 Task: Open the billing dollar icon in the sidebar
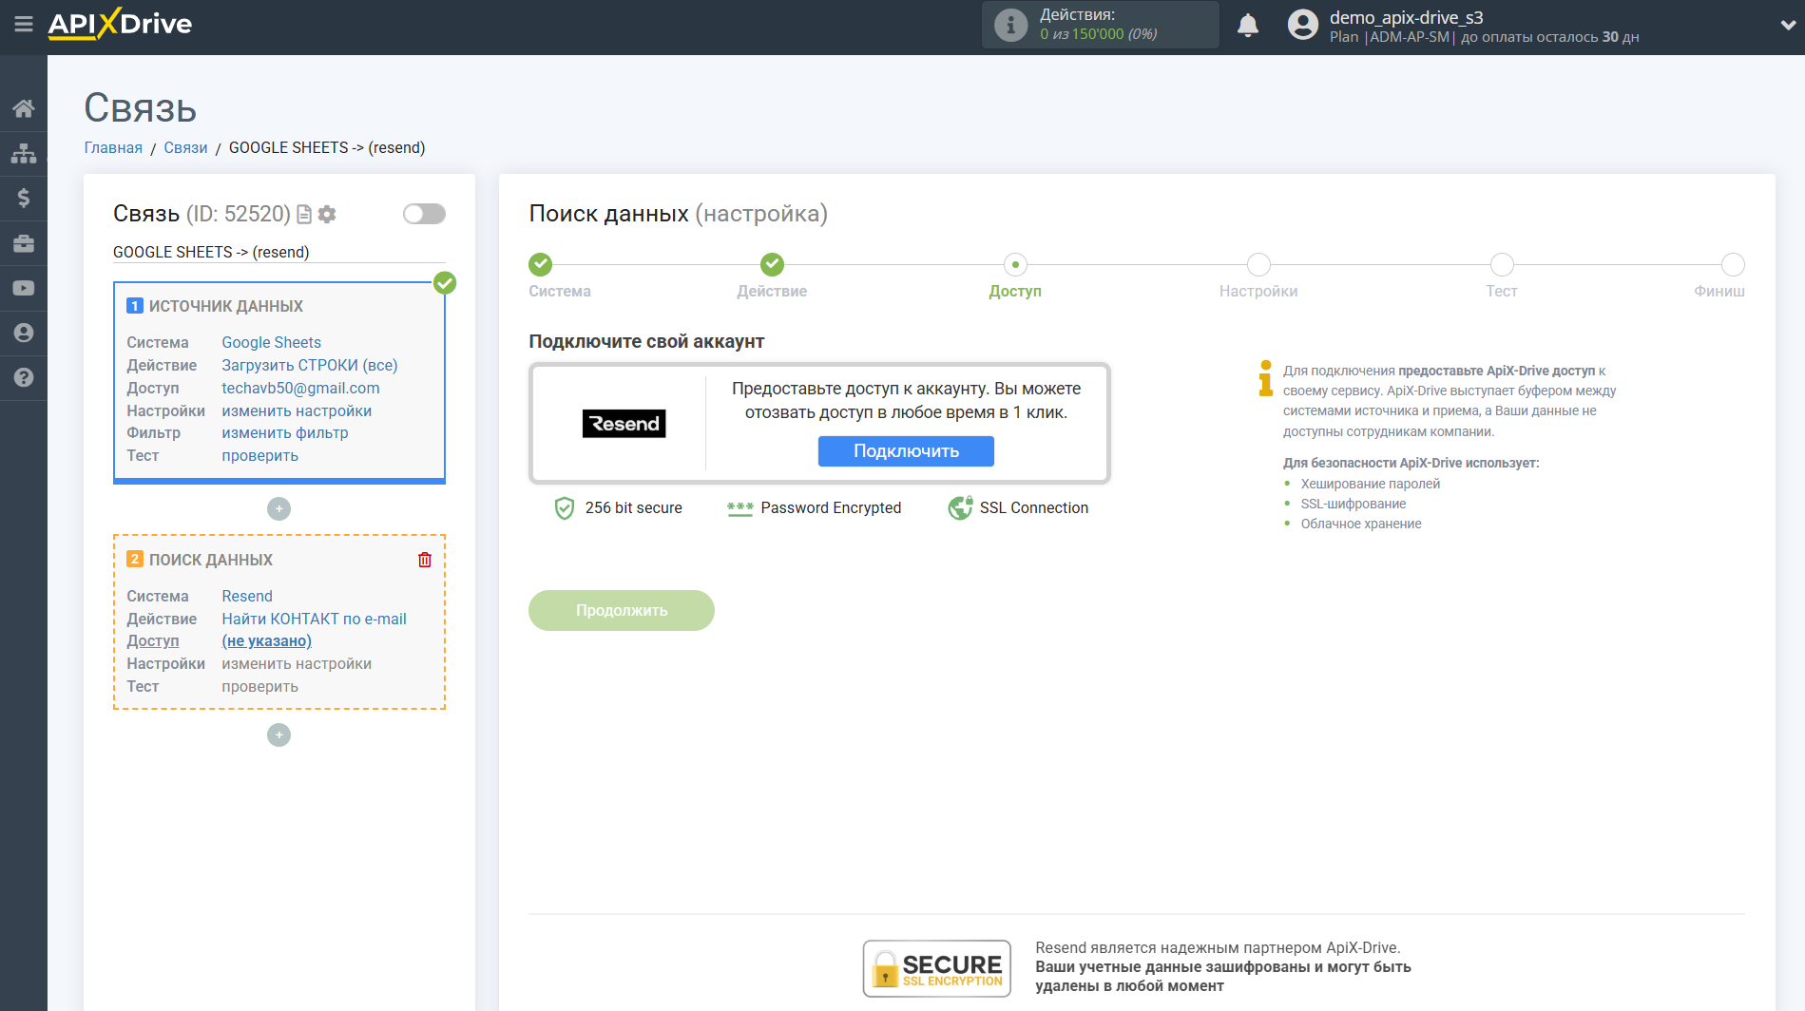(x=23, y=198)
